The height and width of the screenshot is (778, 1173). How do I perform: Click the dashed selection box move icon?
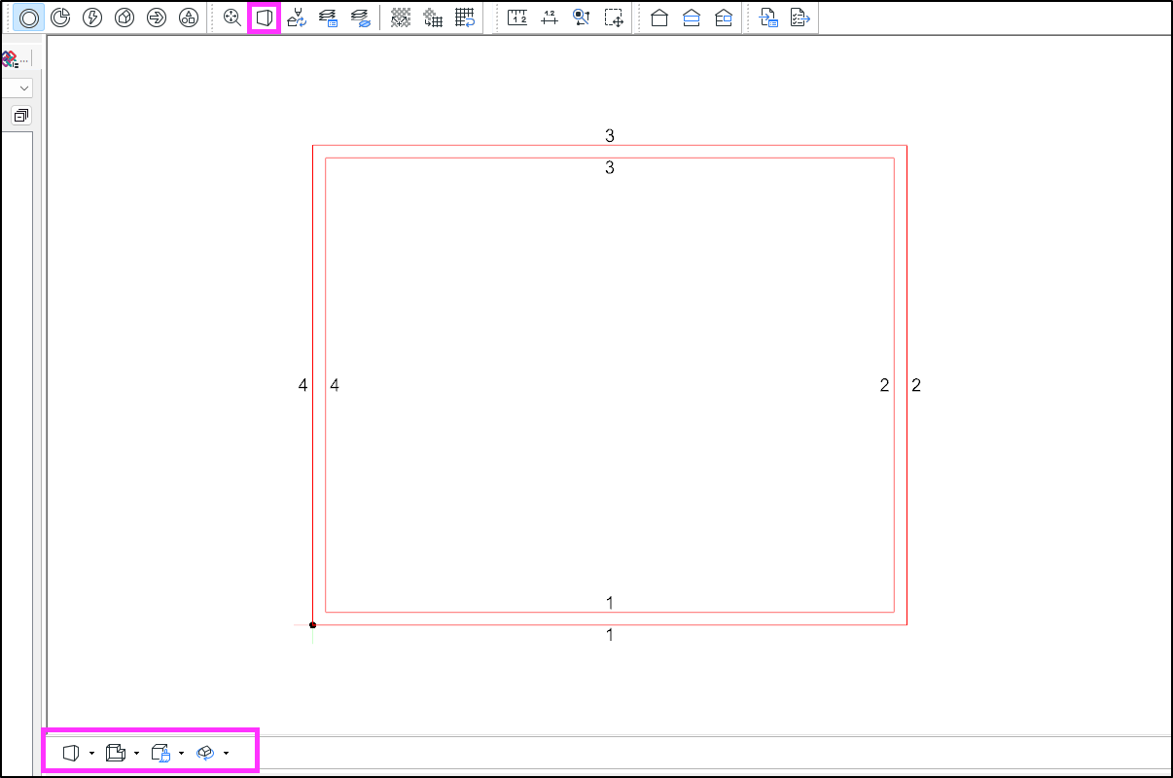614,18
